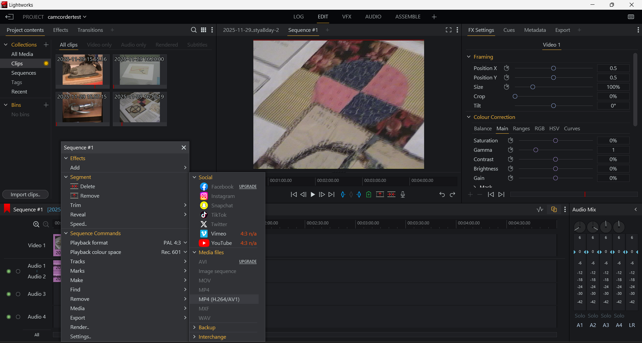The height and width of the screenshot is (343, 642).
Task: Toggle keyframe stopwatch for Position X
Action: [x=507, y=68]
